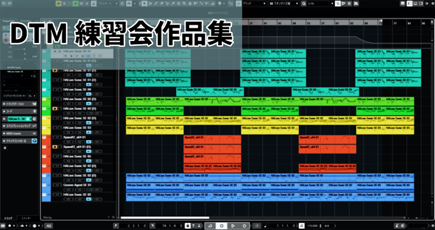Click the Stop transport button
435x230 pixels.
pyautogui.click(x=221, y=226)
